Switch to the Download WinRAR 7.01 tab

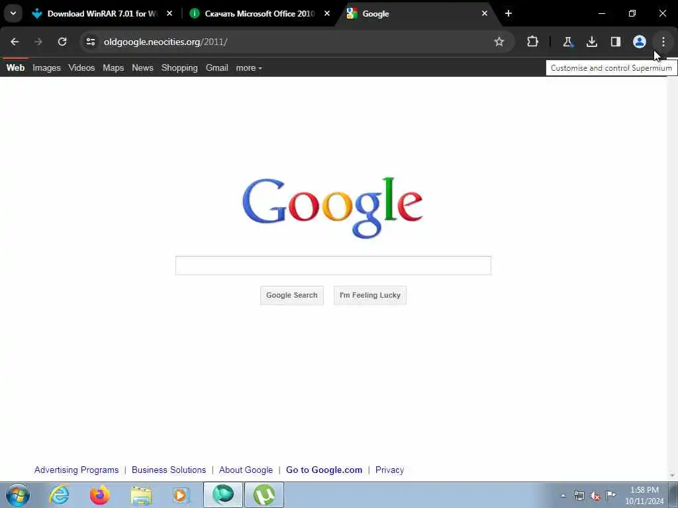click(102, 14)
